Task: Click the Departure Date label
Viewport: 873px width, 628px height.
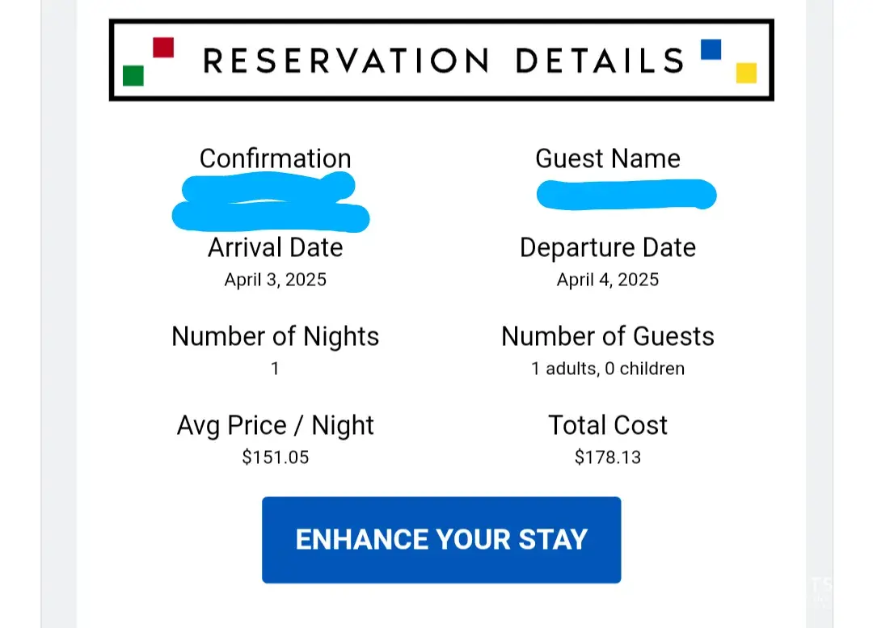Action: pyautogui.click(x=608, y=247)
